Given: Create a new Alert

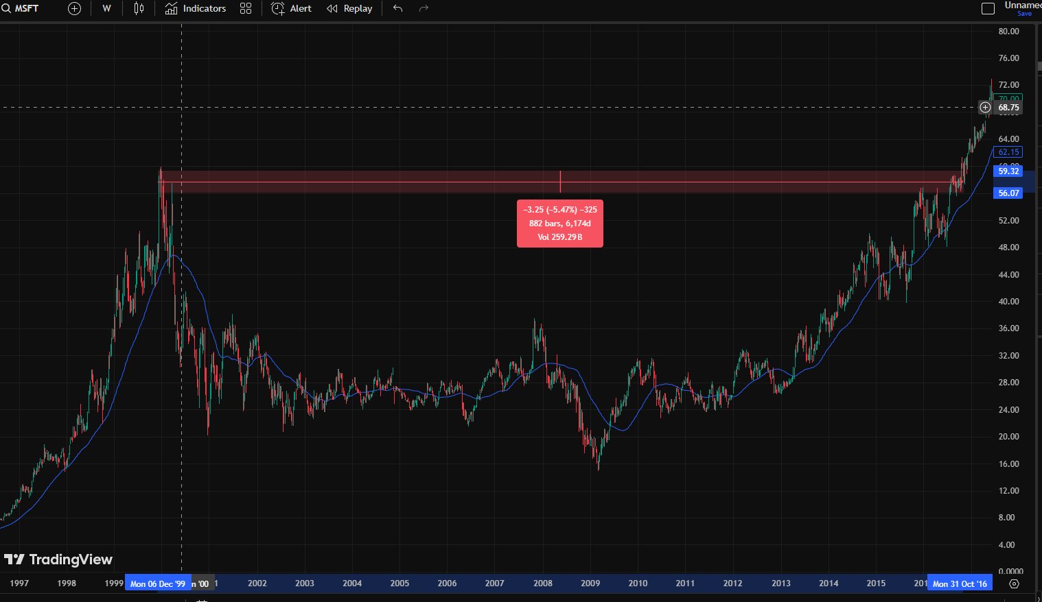Looking at the screenshot, I should click(x=292, y=9).
